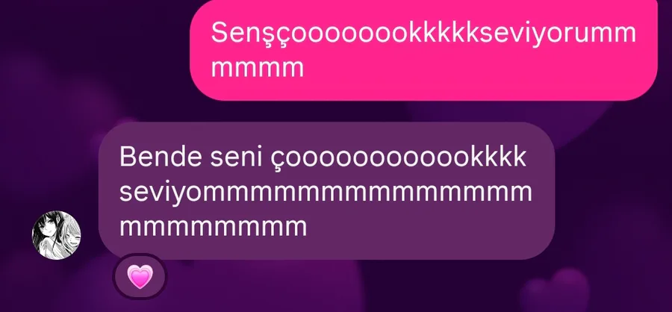This screenshot has width=672, height=312.
Task: Select the purple received message bubble
Action: click(326, 190)
